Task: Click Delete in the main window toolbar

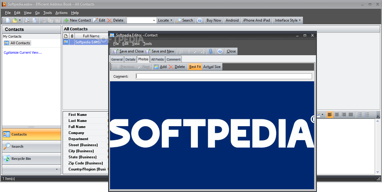Action: point(115,20)
